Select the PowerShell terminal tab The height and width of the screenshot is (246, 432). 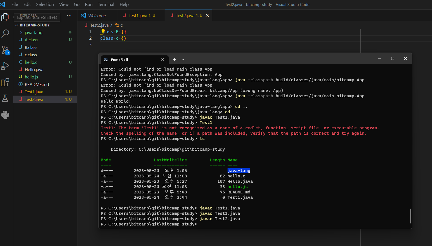coord(135,60)
